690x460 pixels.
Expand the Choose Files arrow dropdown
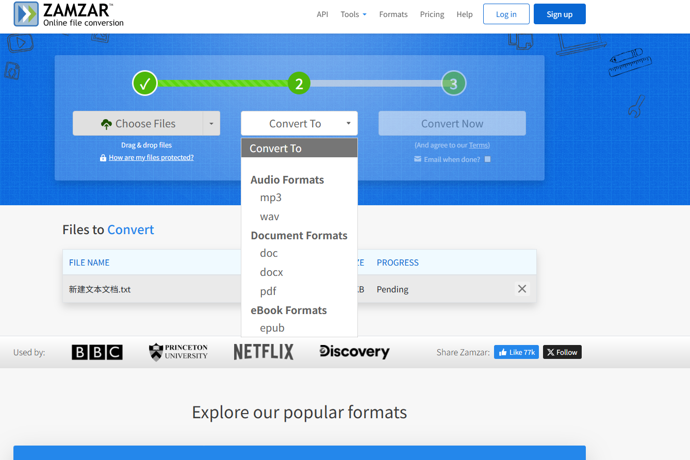pos(211,123)
